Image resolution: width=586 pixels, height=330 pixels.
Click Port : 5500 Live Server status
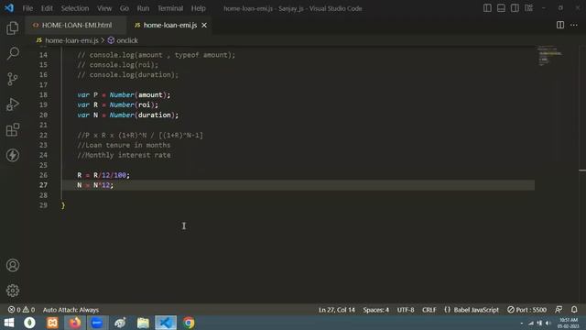coord(527,310)
